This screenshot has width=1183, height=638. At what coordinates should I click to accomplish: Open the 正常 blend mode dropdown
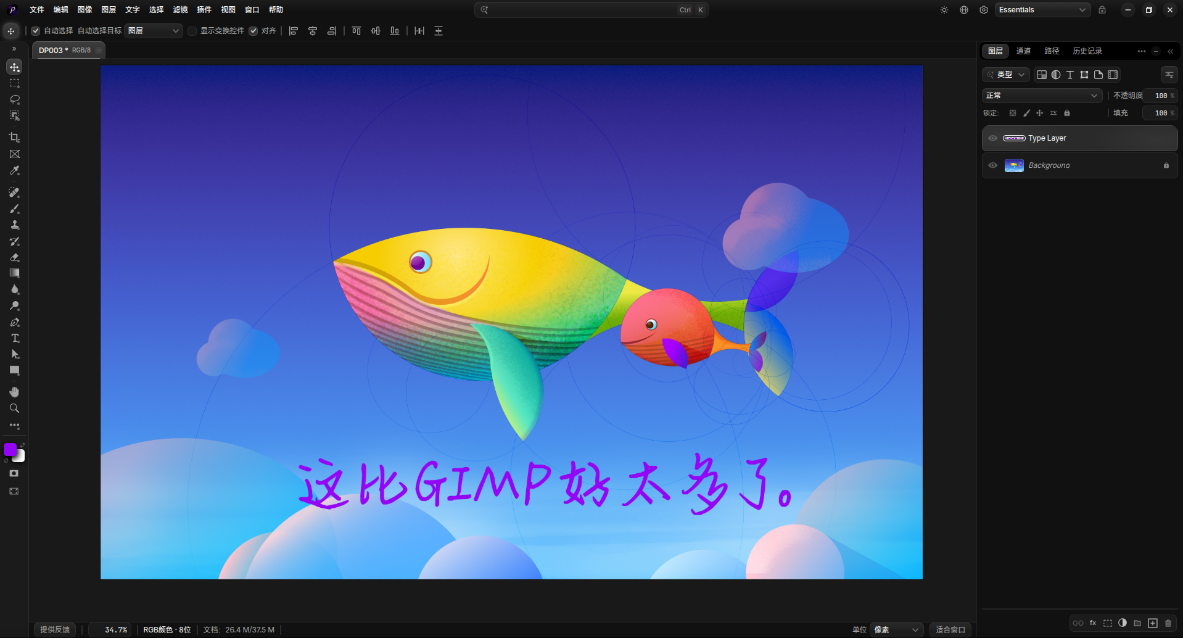1042,96
